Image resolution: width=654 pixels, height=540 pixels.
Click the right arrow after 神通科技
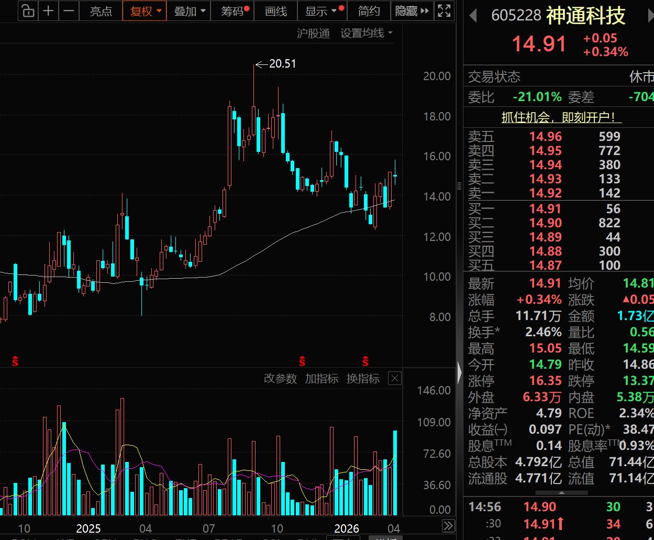[650, 16]
